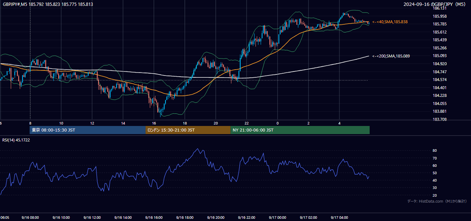Image resolution: width=471 pixels, height=221 pixels.
Task: Click the 9/16 22:00 time axis label
Action: [247, 218]
